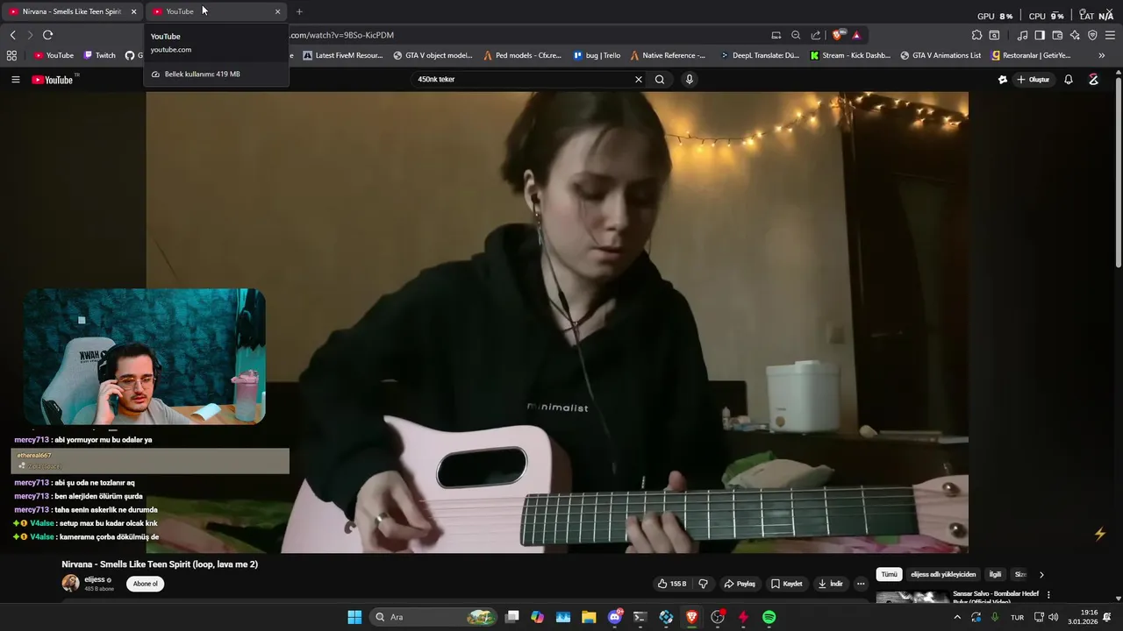The height and width of the screenshot is (631, 1123).
Task: Open the GTA V Animations List bookmark
Action: 941,55
